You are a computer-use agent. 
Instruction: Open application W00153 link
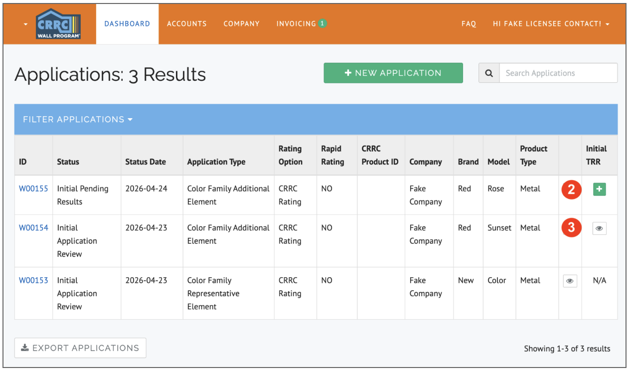pos(33,280)
